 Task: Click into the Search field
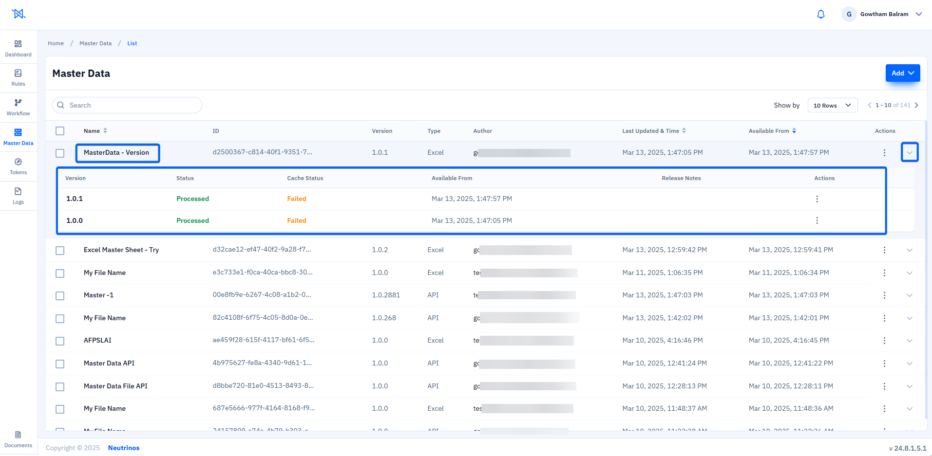coord(127,105)
